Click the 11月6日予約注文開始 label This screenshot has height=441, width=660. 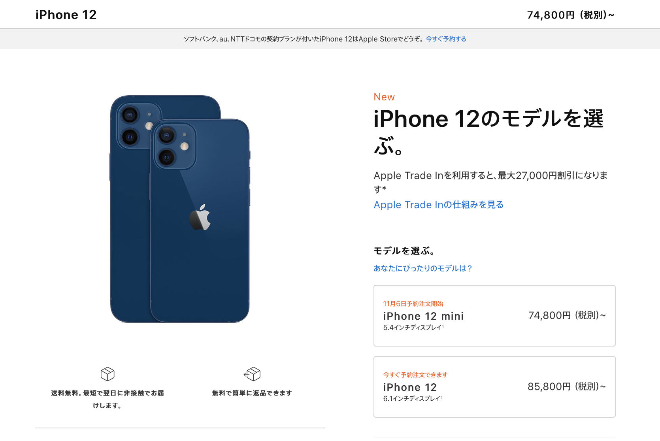[413, 303]
